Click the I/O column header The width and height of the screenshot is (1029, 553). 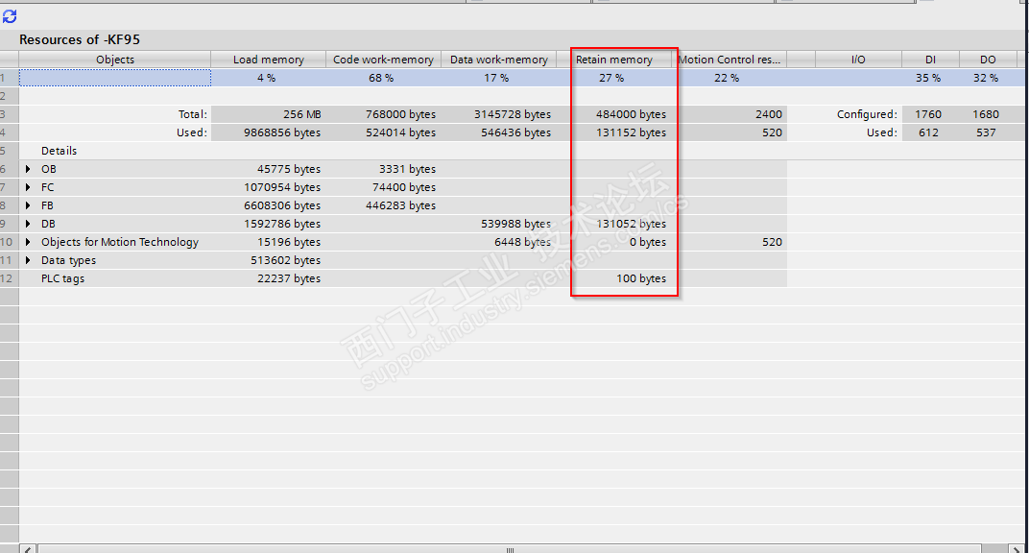coord(858,60)
